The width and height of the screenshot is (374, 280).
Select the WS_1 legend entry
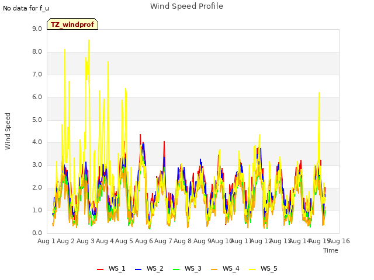tap(111, 268)
